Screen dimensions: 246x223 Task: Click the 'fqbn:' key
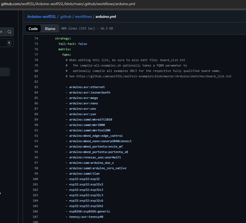click(x=67, y=55)
